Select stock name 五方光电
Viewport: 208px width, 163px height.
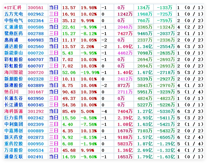(14, 14)
